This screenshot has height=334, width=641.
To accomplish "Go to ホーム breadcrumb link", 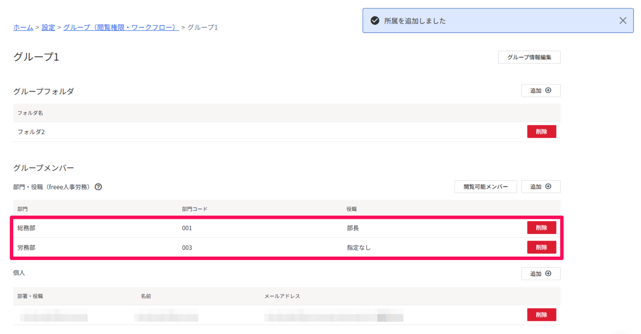I will [x=23, y=28].
